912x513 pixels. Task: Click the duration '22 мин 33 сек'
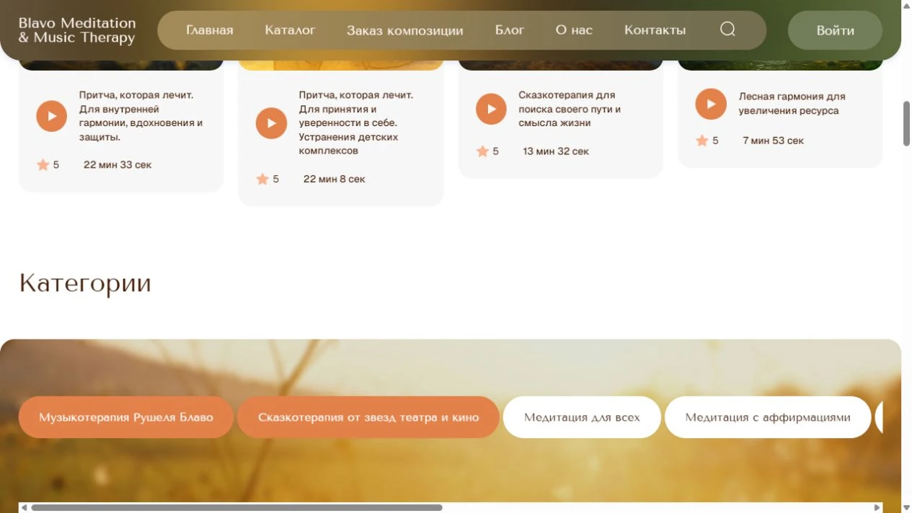pos(118,165)
